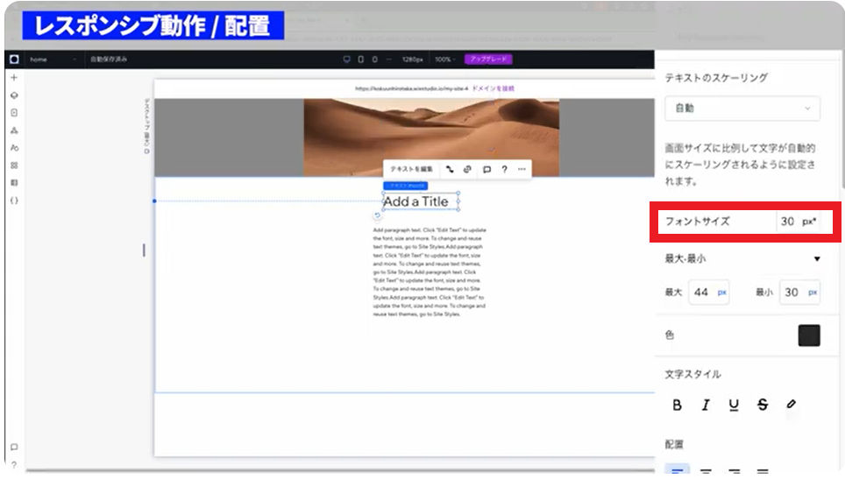Select the paragraph text block
This screenshot has width=845, height=493.
pos(430,271)
